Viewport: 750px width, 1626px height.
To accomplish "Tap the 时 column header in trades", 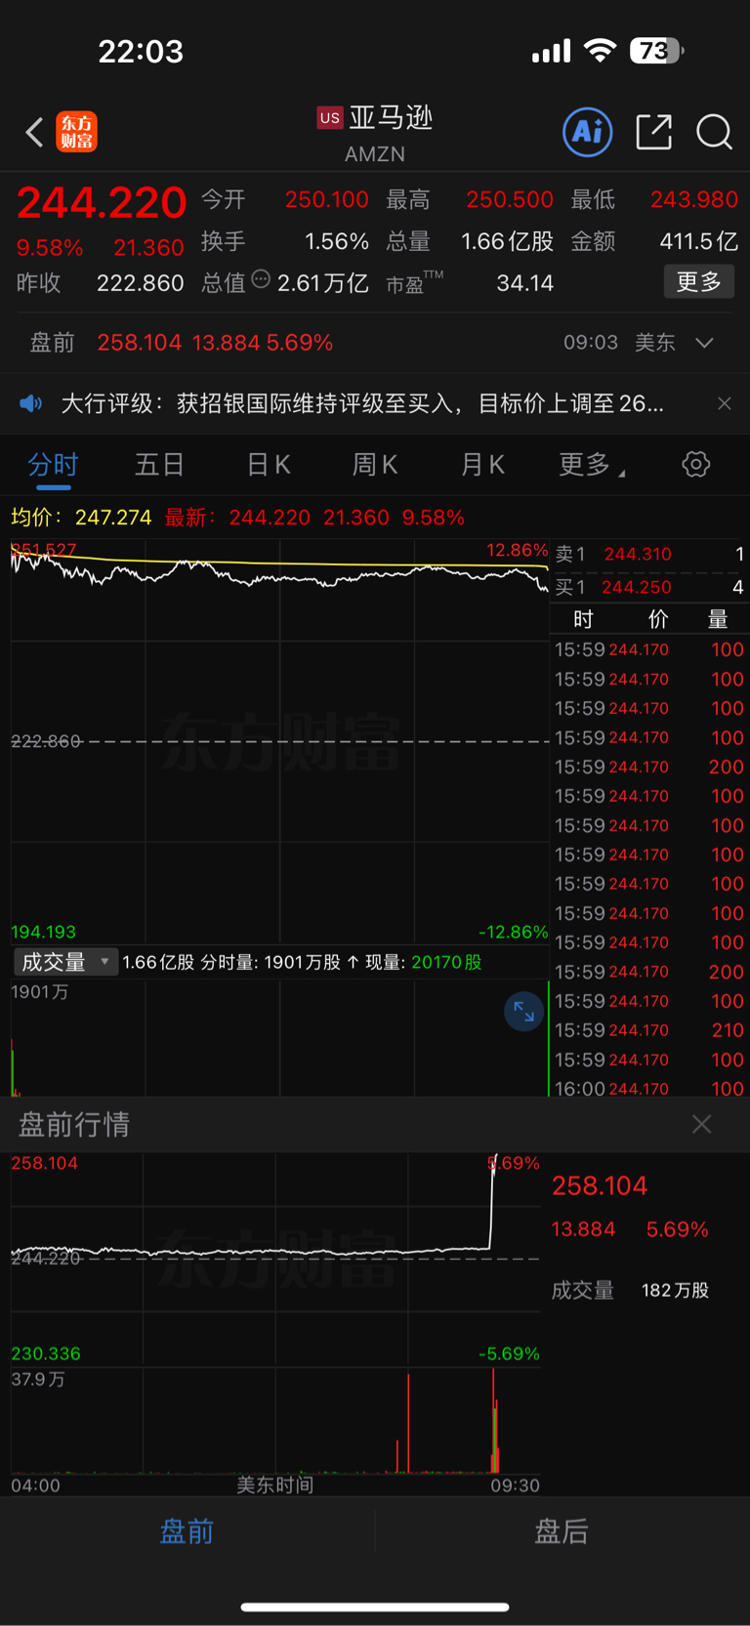I will pos(583,619).
